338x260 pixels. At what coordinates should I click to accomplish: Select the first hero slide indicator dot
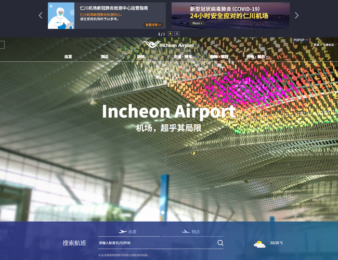click(x=163, y=212)
